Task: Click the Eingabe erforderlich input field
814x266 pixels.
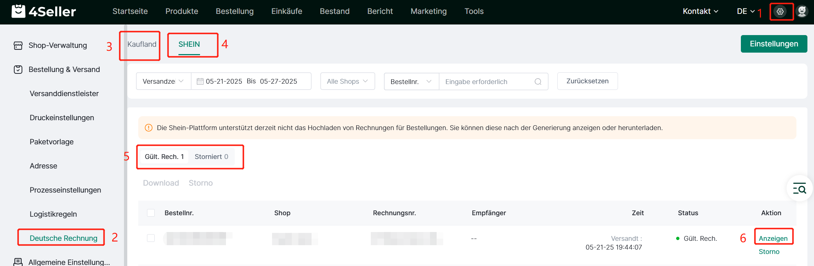Action: 486,81
